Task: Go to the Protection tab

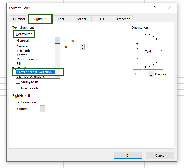Action: coord(123,19)
